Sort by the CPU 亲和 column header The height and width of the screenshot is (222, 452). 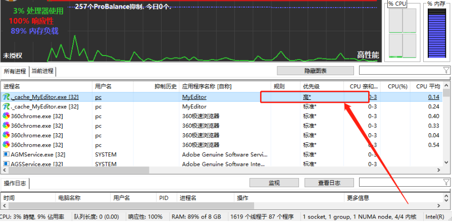362,86
